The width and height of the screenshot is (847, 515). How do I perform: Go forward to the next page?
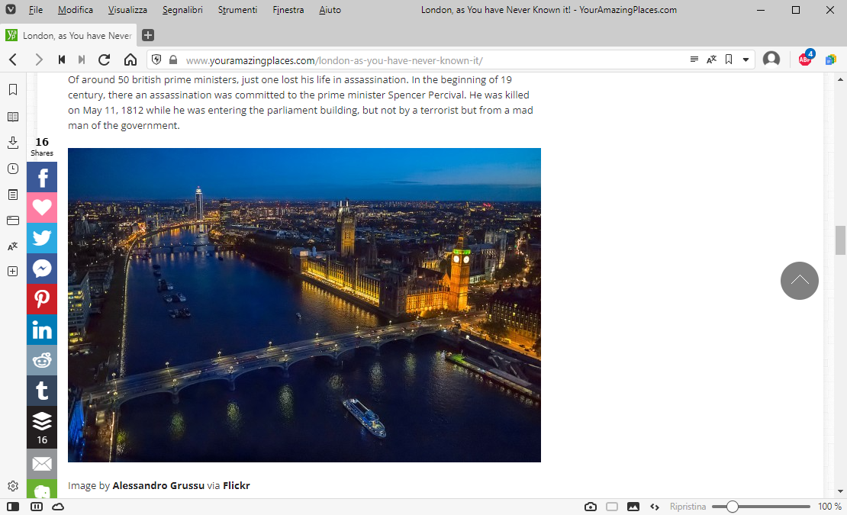tap(38, 60)
